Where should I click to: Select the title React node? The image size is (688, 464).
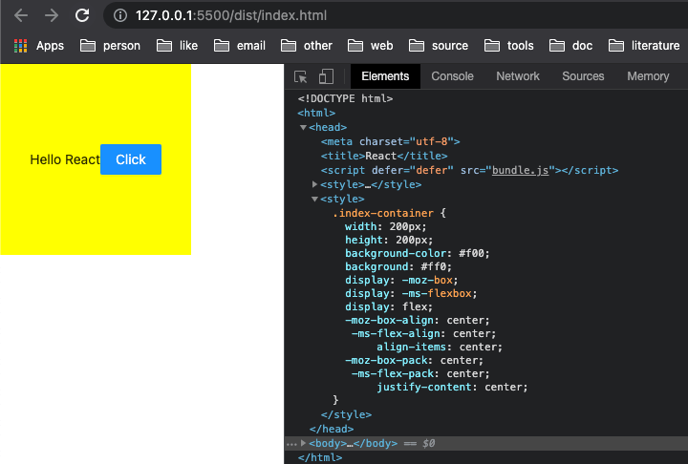tap(384, 157)
